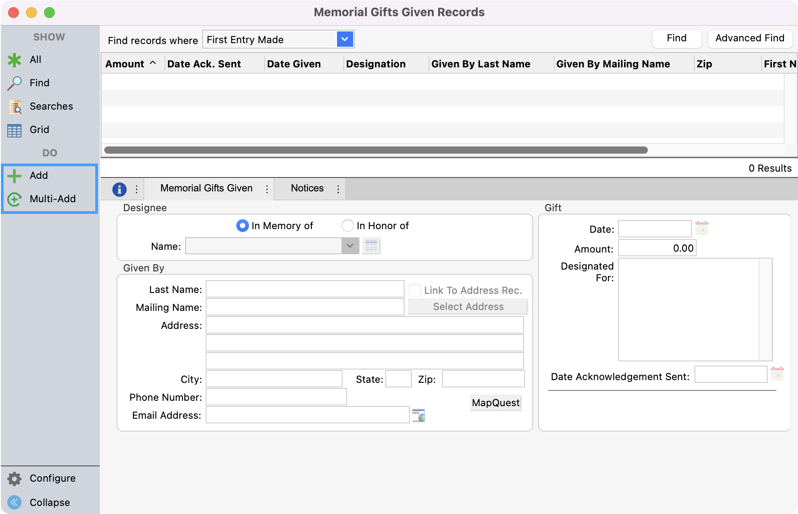
Task: Enable Link To Address Rec. checkbox
Action: tap(415, 290)
